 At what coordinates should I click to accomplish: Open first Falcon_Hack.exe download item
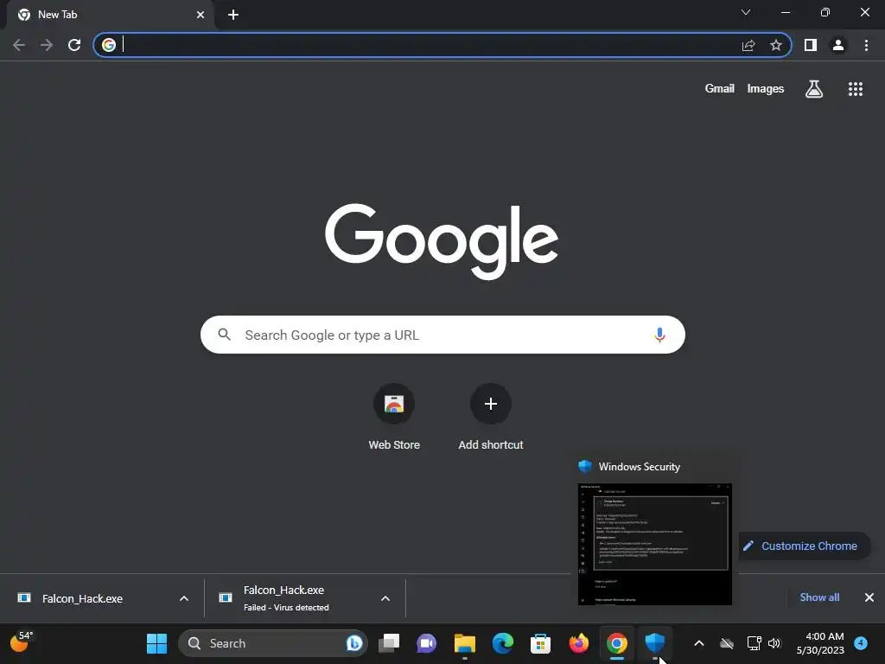pyautogui.click(x=82, y=598)
